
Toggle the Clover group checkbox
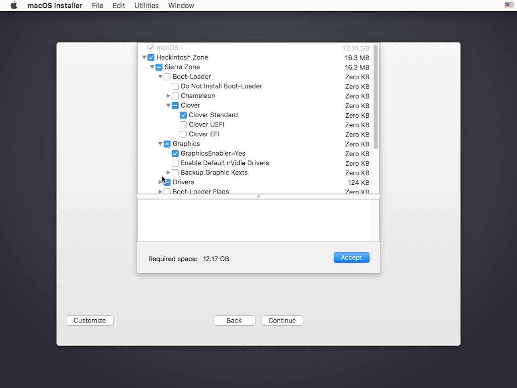(x=175, y=105)
